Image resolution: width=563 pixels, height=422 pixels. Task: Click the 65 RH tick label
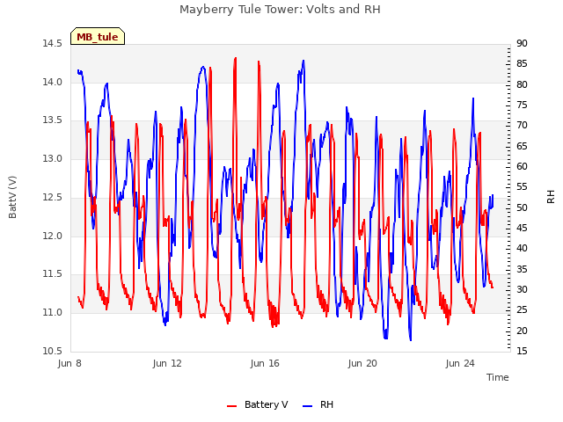[x=522, y=146]
